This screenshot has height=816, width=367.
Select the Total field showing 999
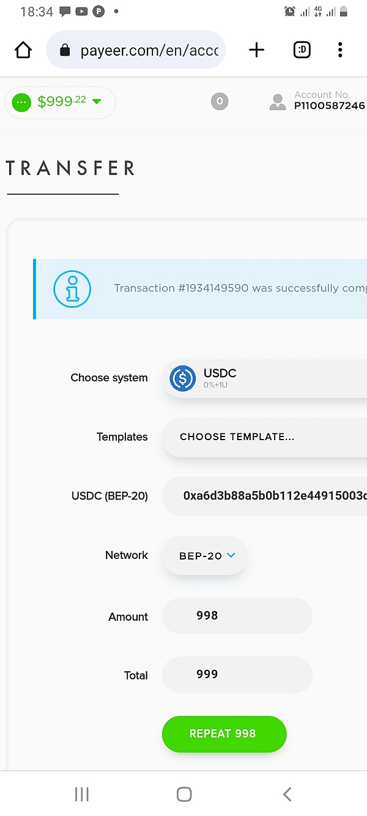pyautogui.click(x=237, y=675)
